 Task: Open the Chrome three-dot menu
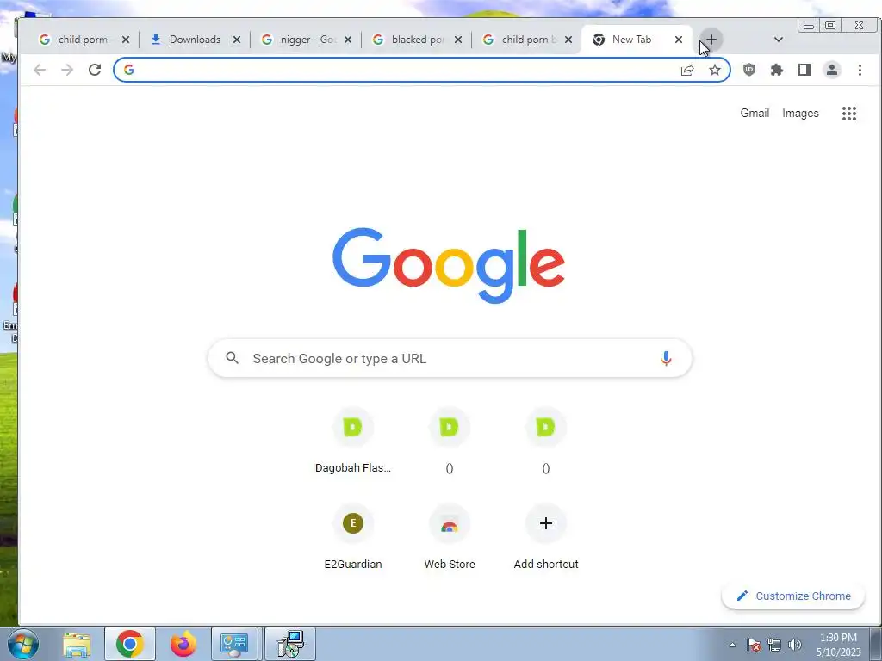point(860,70)
